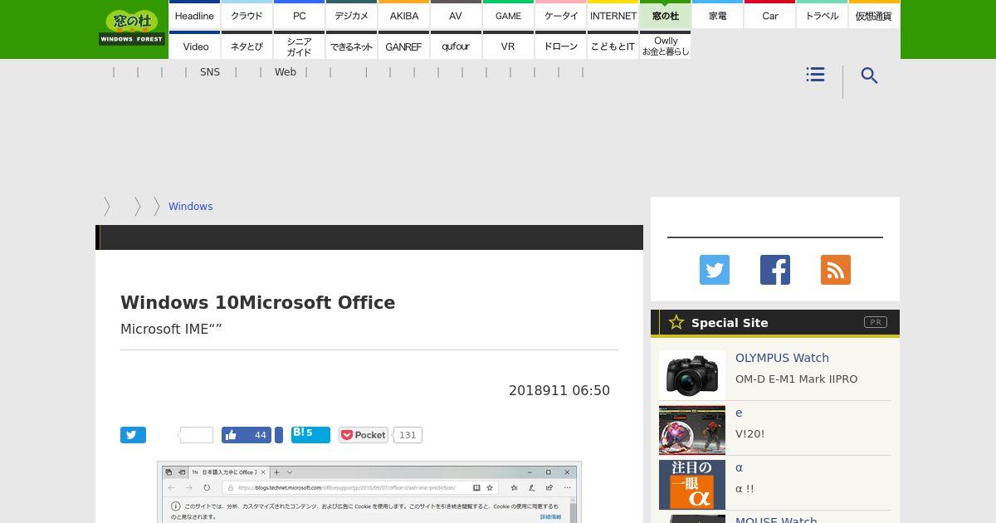Screen dimensions: 996x523
Task: Open the デジカメ tab
Action: [x=351, y=15]
